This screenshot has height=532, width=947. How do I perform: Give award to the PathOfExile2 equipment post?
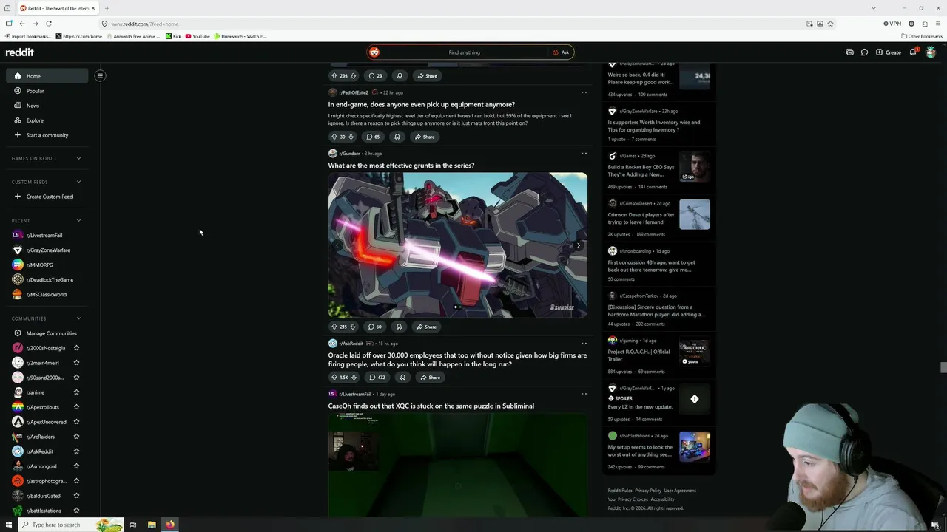tap(397, 137)
